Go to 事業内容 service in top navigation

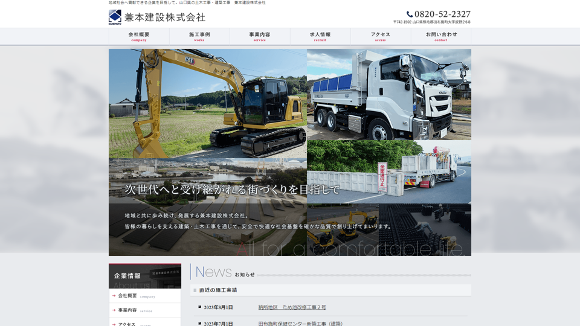[260, 36]
